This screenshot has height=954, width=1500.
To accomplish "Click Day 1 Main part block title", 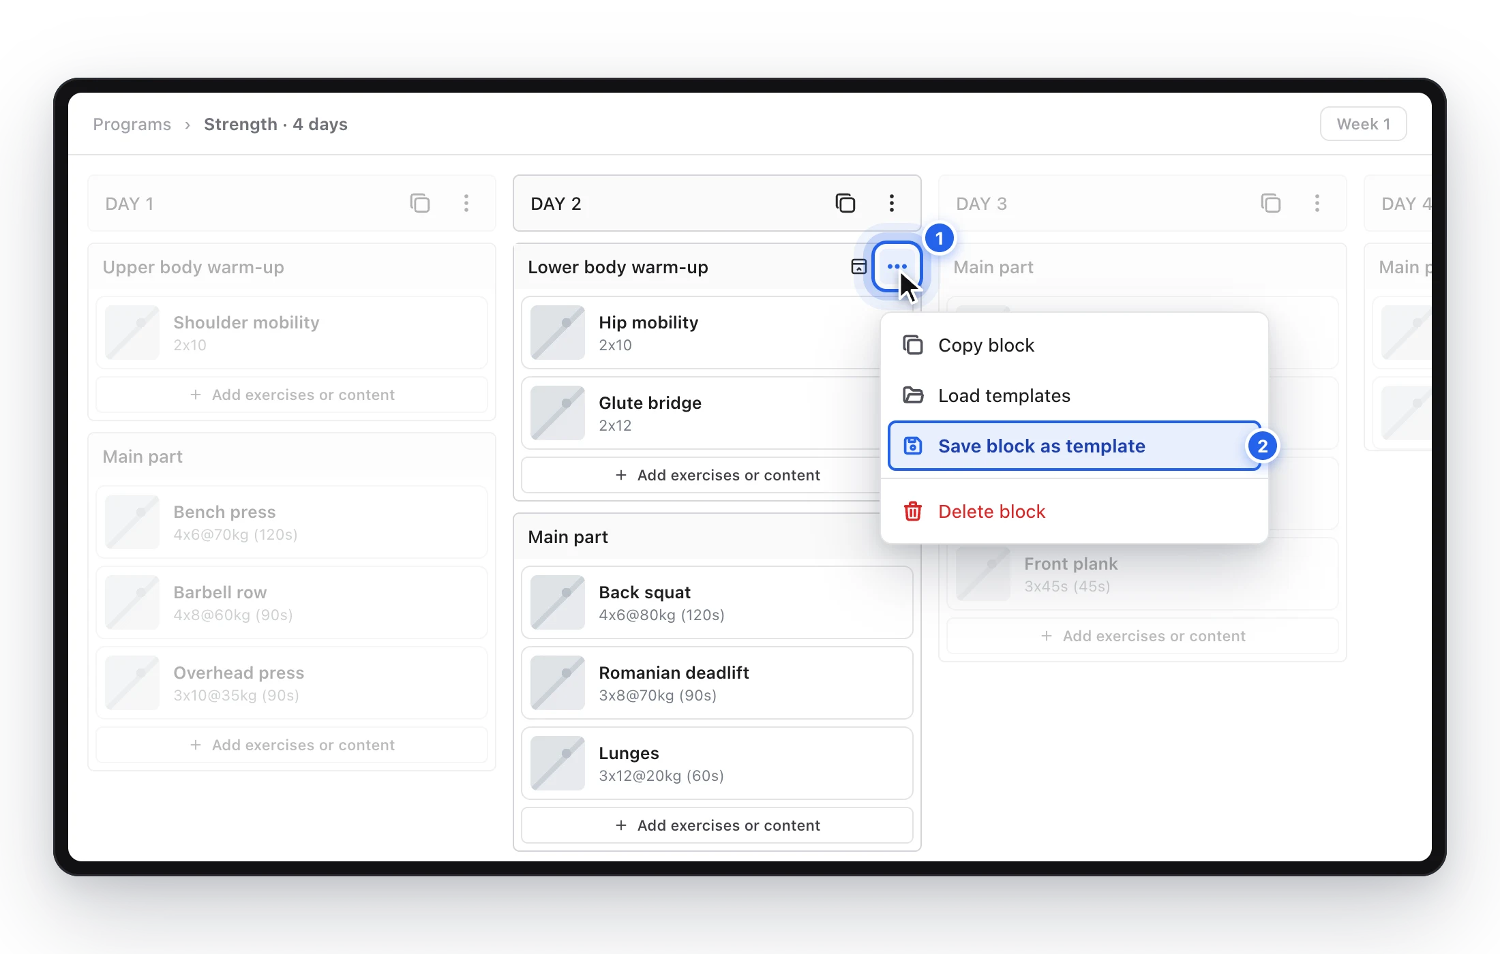I will [142, 457].
